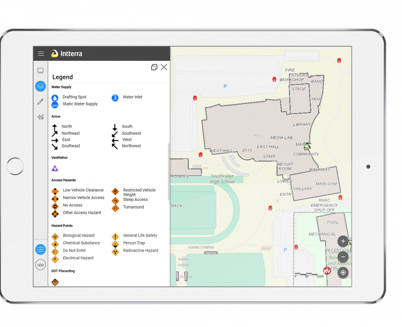The height and width of the screenshot is (327, 402).
Task: Open the analytics chart icon
Action: [41, 117]
